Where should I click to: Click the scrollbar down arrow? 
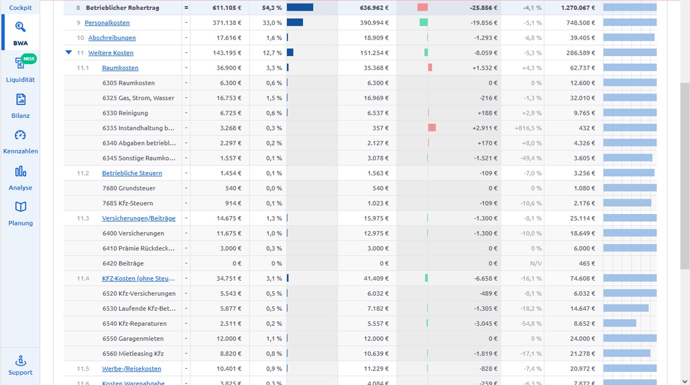[684, 381]
